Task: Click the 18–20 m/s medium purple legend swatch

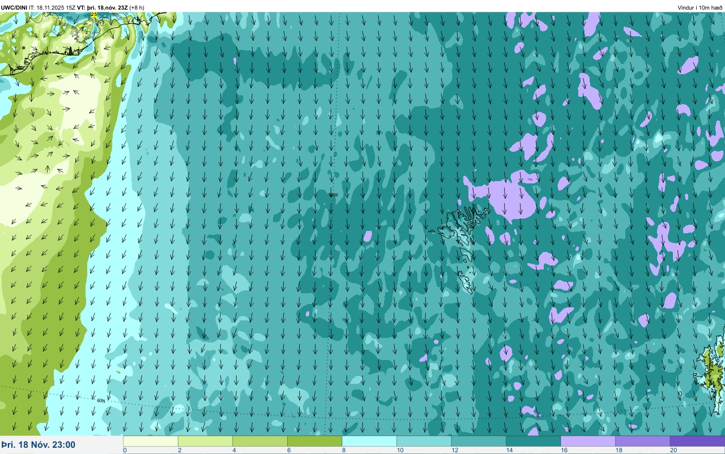Action: coord(642,441)
